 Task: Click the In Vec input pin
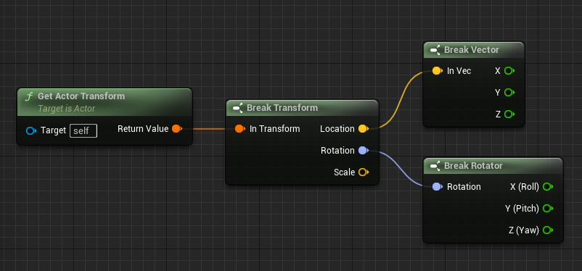(x=438, y=71)
